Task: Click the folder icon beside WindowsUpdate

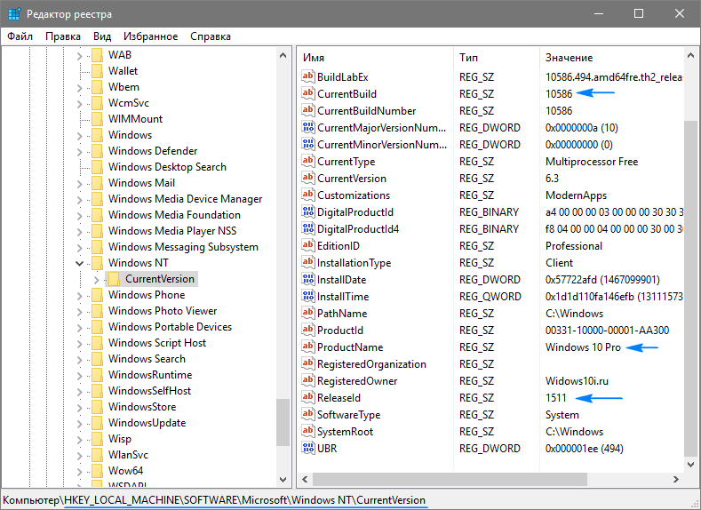Action: pos(97,423)
